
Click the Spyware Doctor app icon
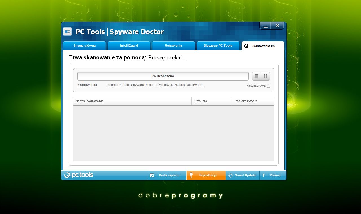[x=67, y=32]
